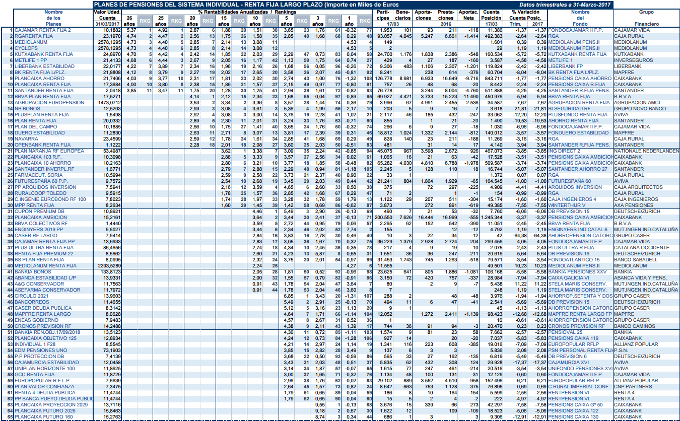Click the 'Aportac. Neta' column header
This screenshot has height=421, width=680.
click(469, 15)
